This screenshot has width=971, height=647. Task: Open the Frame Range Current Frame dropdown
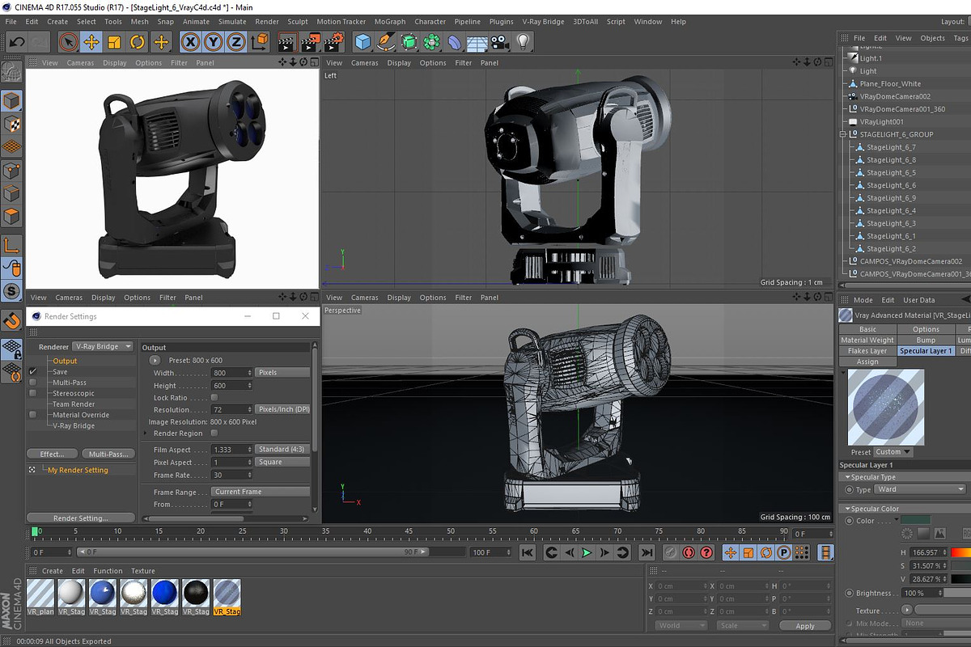point(261,492)
